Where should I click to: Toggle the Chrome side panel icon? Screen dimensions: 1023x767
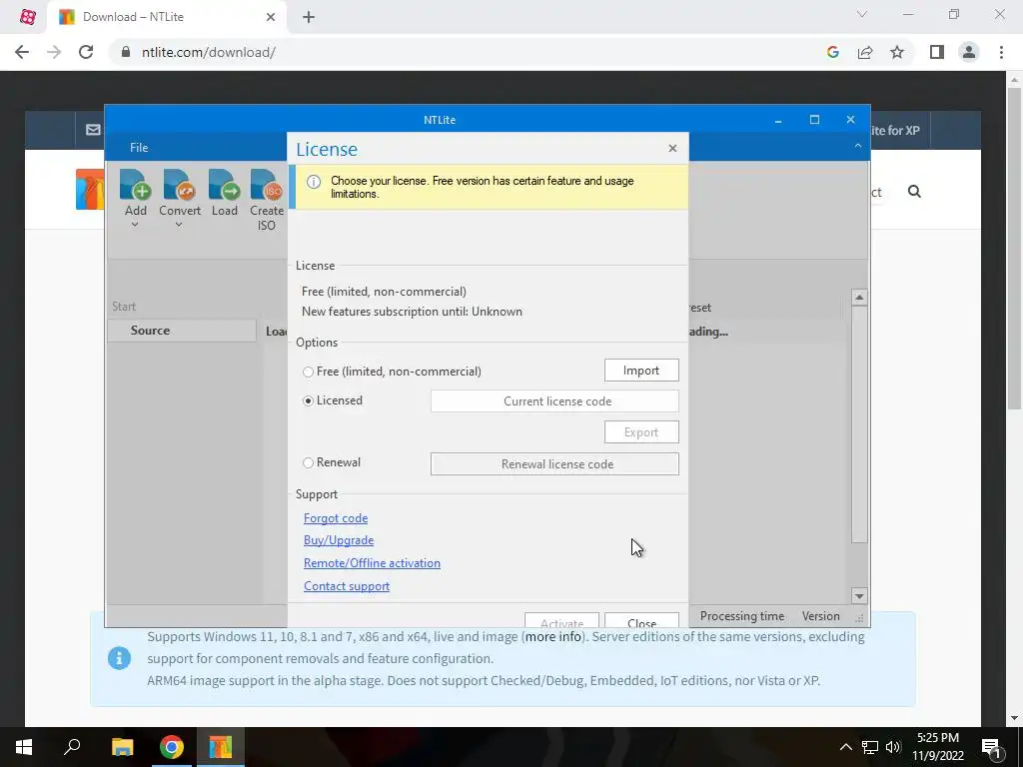coord(937,52)
